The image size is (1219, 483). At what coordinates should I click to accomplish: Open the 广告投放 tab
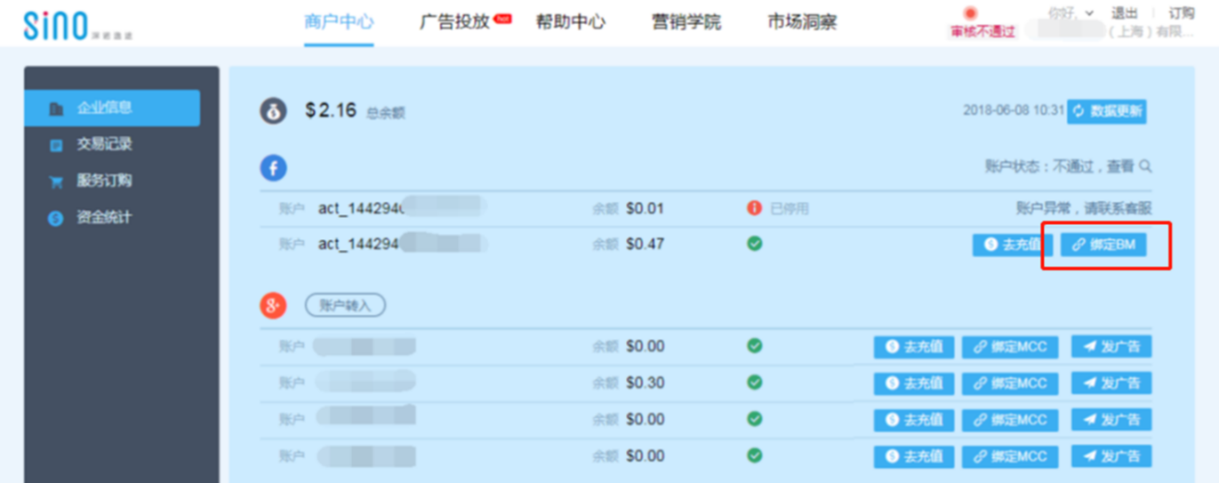click(455, 22)
